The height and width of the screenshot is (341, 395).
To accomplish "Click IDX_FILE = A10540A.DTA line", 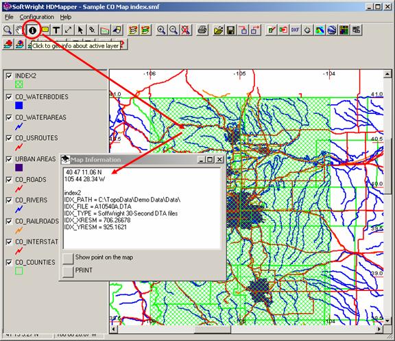I will click(98, 207).
